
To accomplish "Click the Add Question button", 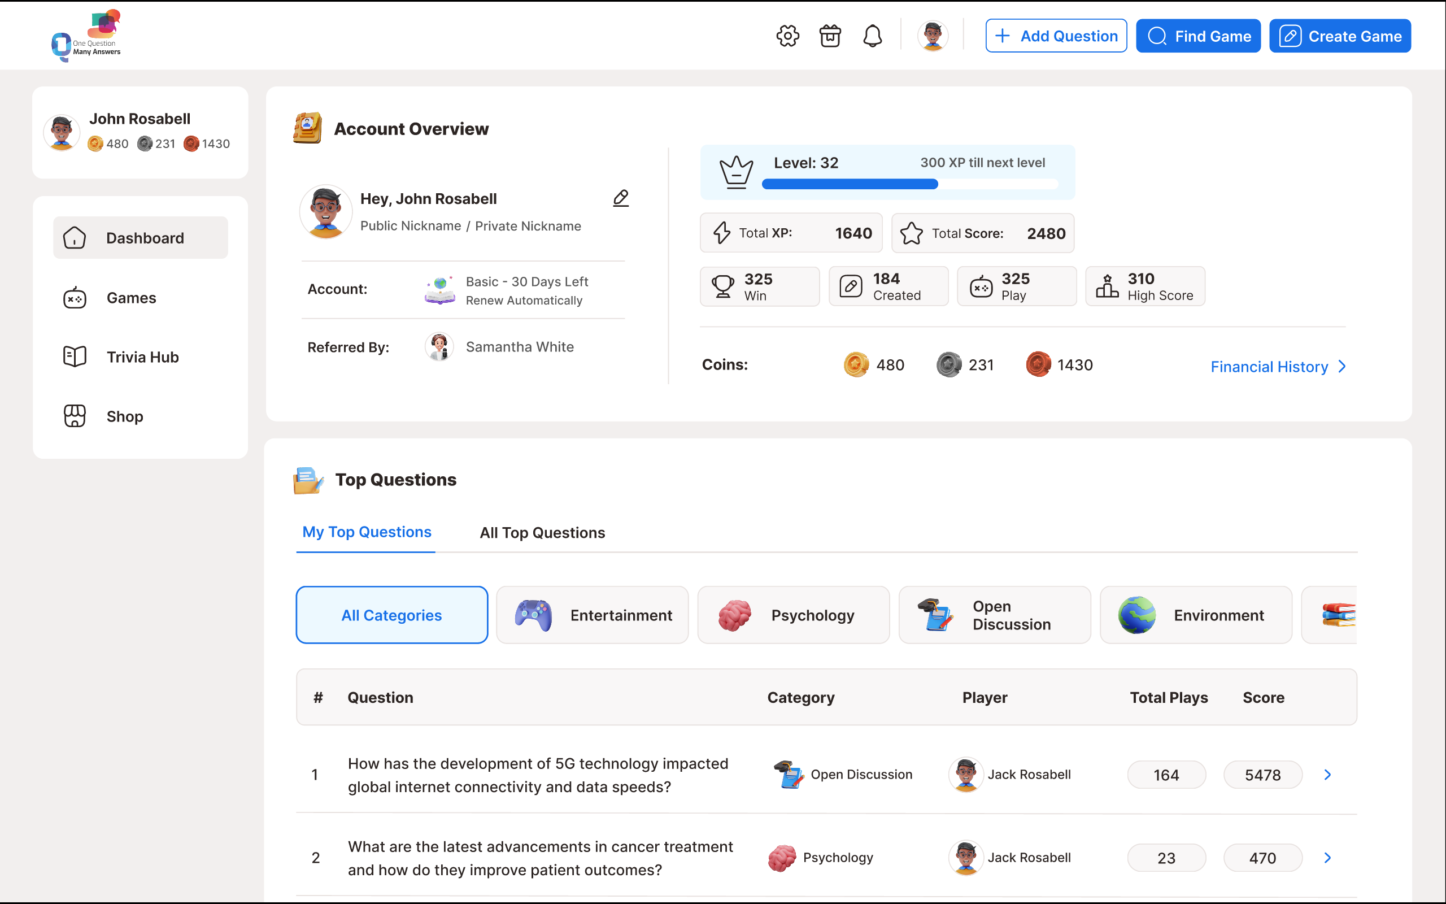I will (x=1056, y=36).
